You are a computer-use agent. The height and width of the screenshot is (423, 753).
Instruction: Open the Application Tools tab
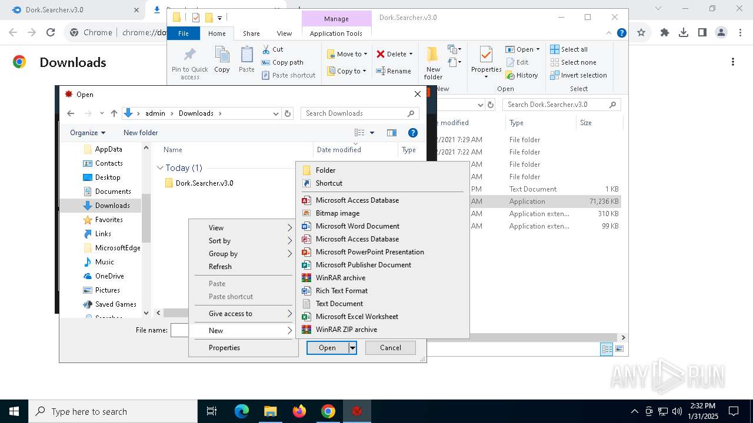[x=336, y=33]
